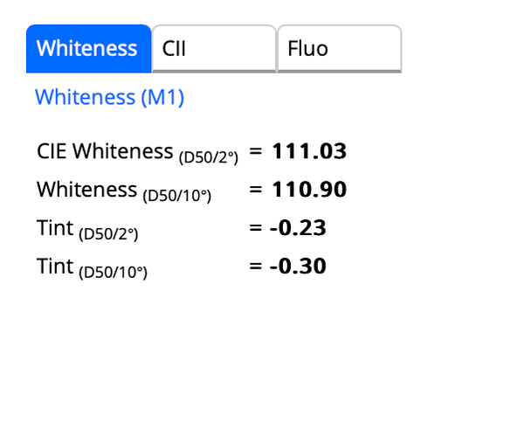Click the equals sign beside -0.30

256,267
